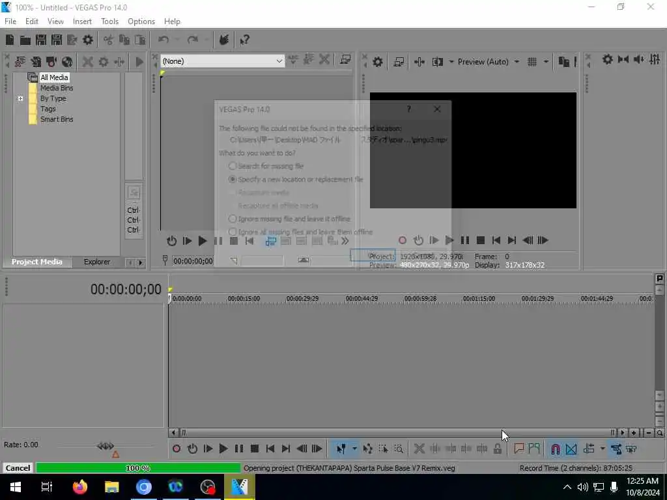This screenshot has width=667, height=500.
Task: Select 'Search for missing file' radio option
Action: [233, 166]
